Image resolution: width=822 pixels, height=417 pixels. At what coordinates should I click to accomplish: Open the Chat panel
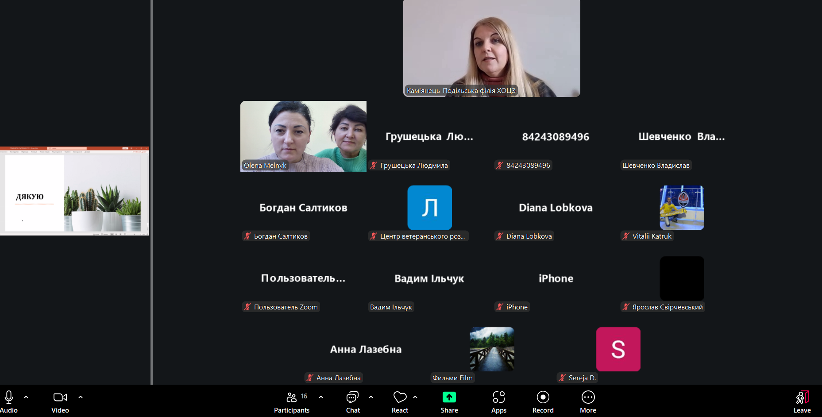(x=352, y=398)
